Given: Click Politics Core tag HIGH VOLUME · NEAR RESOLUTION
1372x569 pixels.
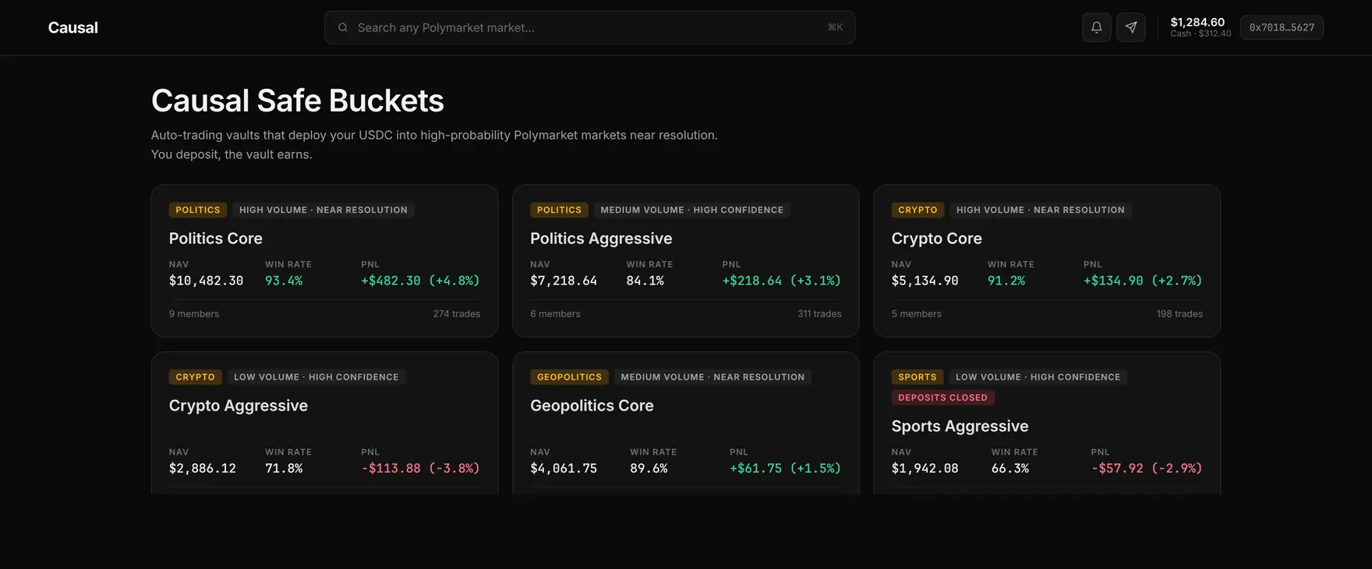Looking at the screenshot, I should [324, 210].
